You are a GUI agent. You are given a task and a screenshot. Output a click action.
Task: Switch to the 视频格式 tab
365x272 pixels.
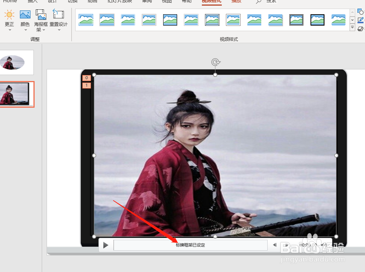(211, 2)
